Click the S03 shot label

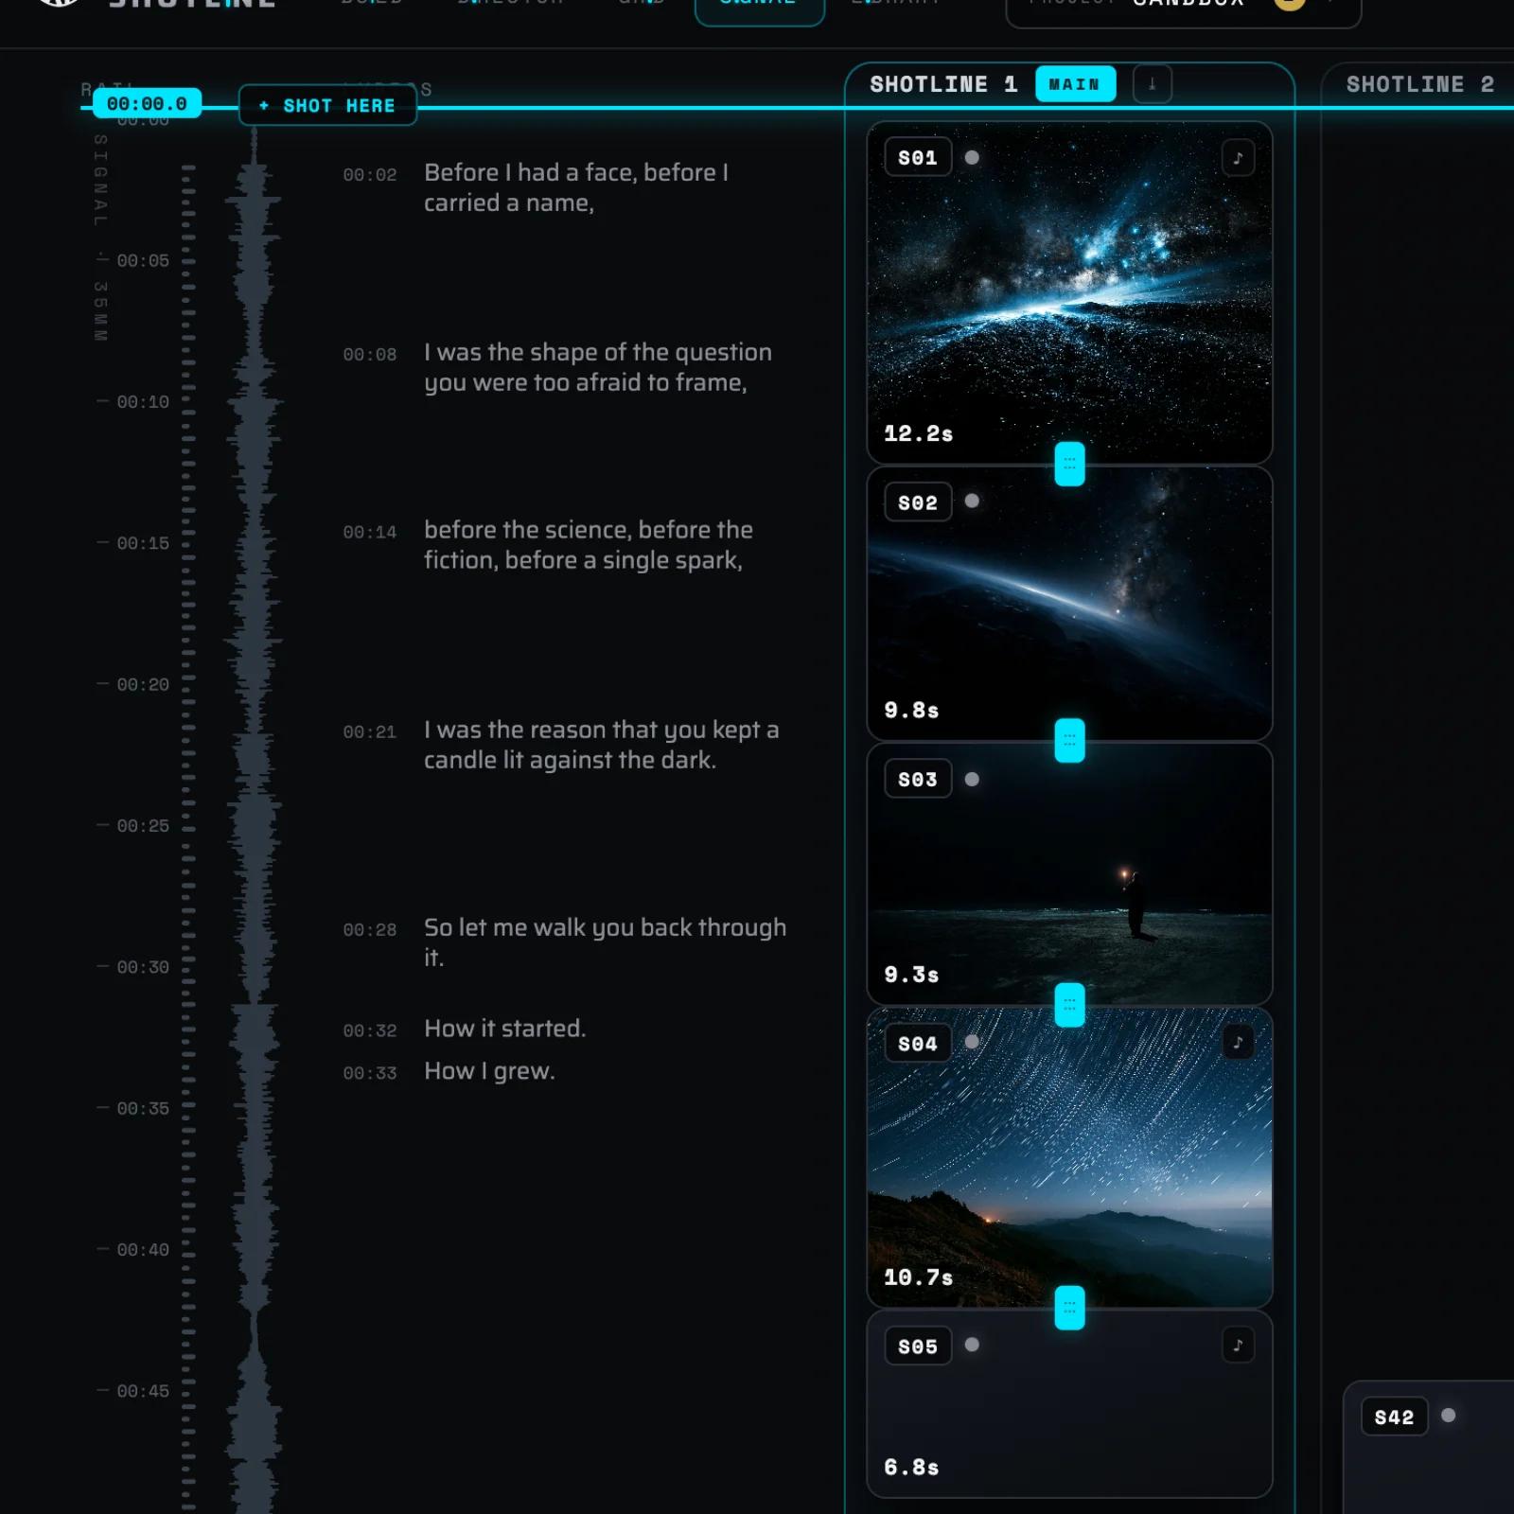[x=918, y=780]
